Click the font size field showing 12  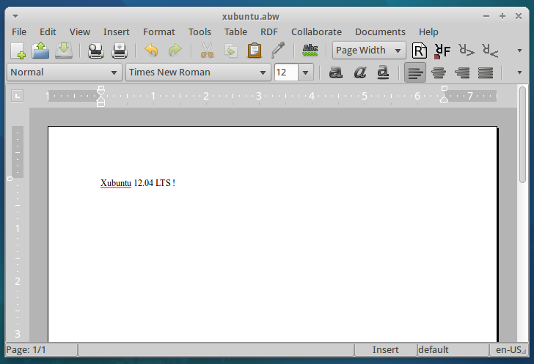[x=286, y=72]
